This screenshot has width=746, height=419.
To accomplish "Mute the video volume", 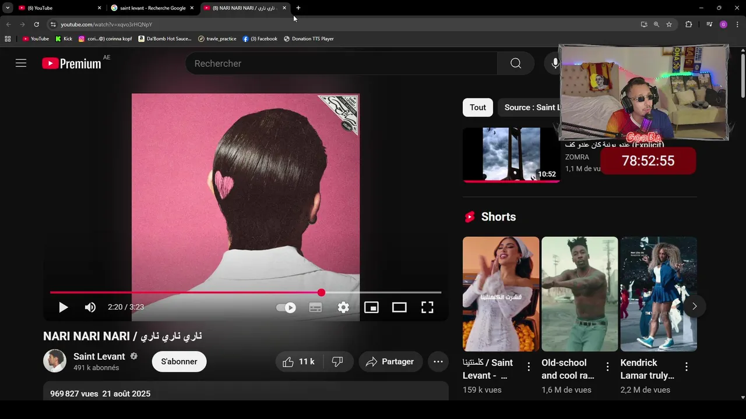I will coord(90,307).
